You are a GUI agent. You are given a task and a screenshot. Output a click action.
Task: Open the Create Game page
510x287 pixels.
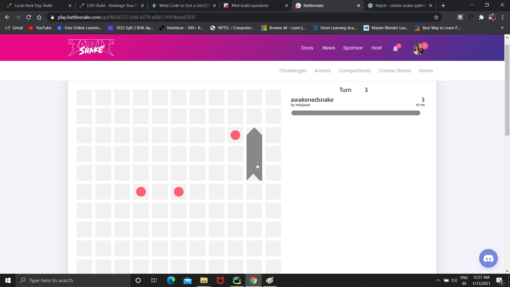395,71
